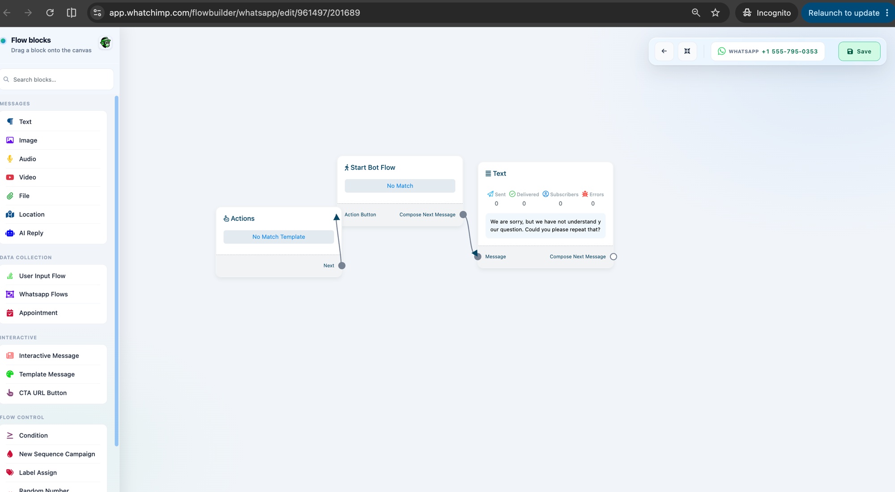
Task: Click the Actions node Next output connector
Action: pos(342,265)
